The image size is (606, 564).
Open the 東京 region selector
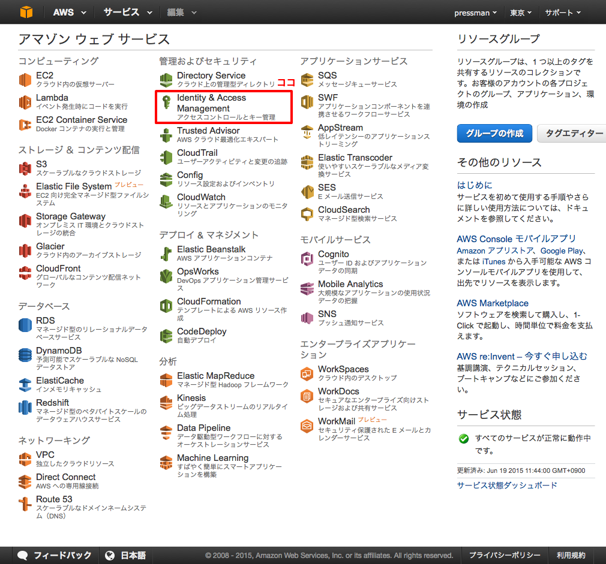point(520,11)
